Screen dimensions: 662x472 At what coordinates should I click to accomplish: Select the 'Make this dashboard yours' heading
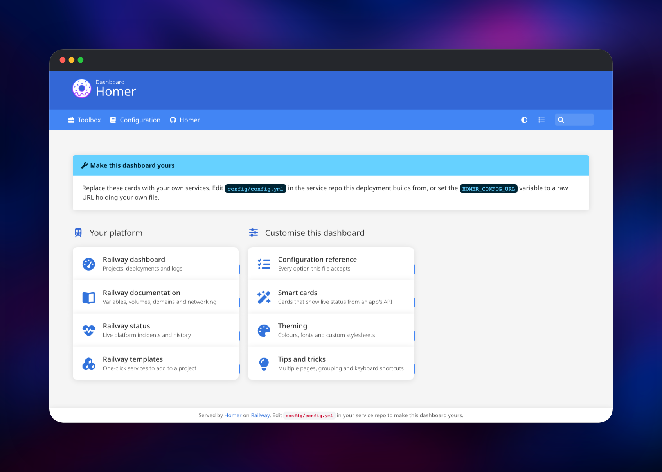click(x=132, y=165)
